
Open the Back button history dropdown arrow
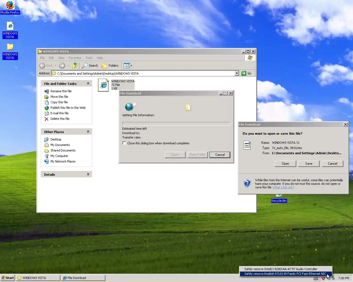tap(56, 66)
